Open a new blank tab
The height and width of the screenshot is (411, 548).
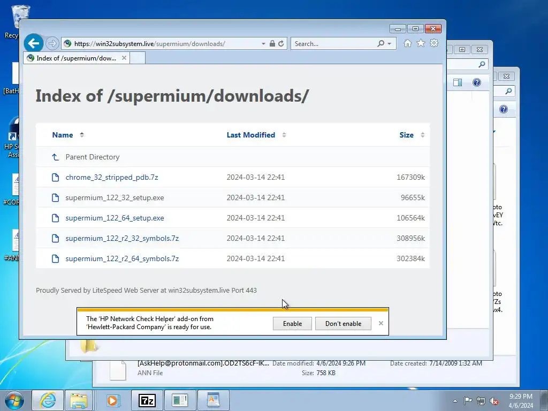coord(138,58)
